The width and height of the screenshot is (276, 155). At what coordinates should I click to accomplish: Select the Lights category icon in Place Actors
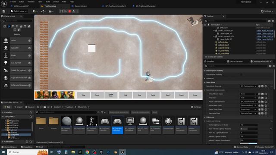13,26
